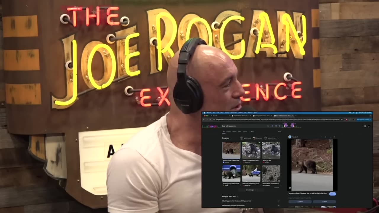Filter by 'grizzly bears' chip
The width and height of the screenshot is (379, 213).
click(246, 138)
